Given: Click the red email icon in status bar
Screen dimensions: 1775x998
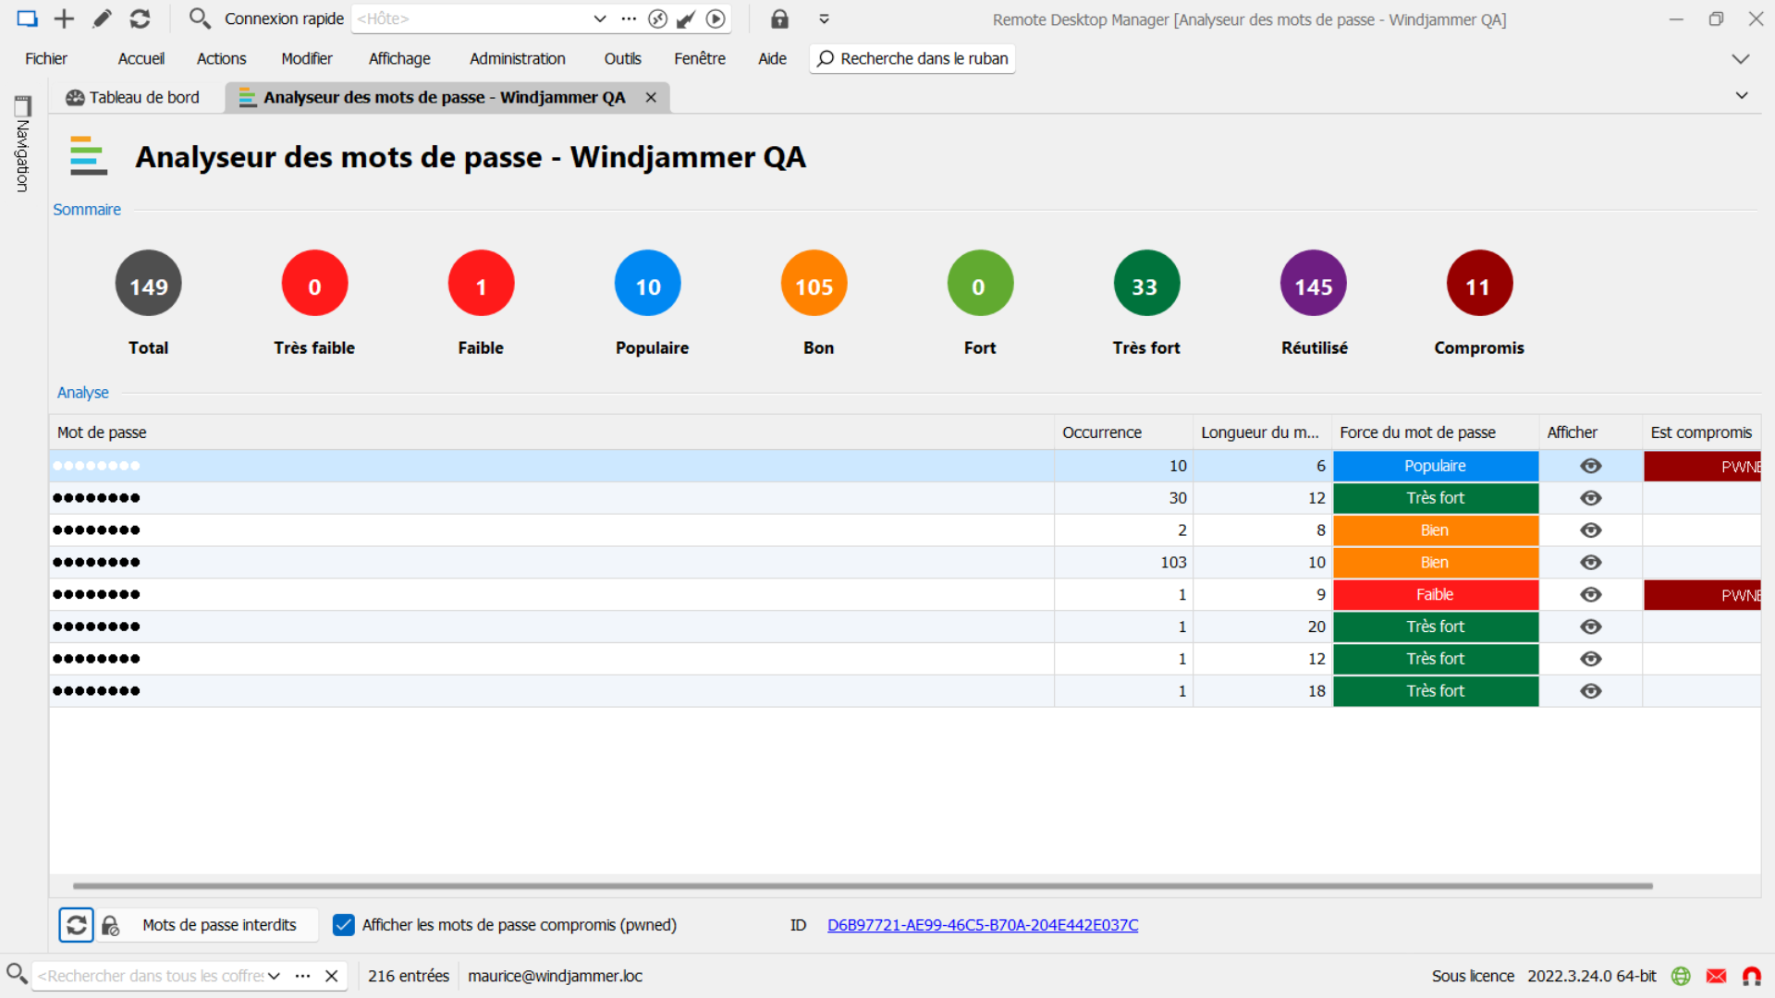Looking at the screenshot, I should coord(1716,976).
